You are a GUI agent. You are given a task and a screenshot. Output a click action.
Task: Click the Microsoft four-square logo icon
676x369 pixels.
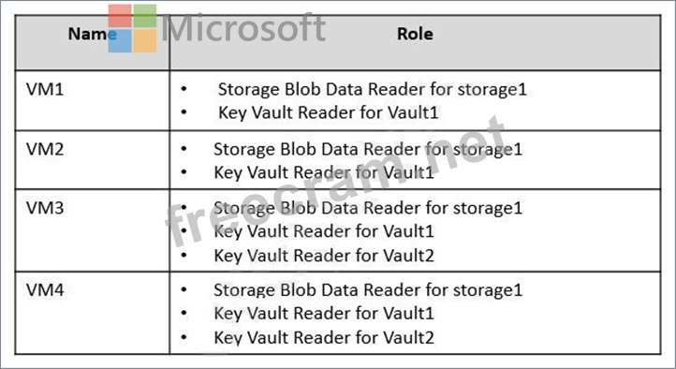click(x=132, y=28)
